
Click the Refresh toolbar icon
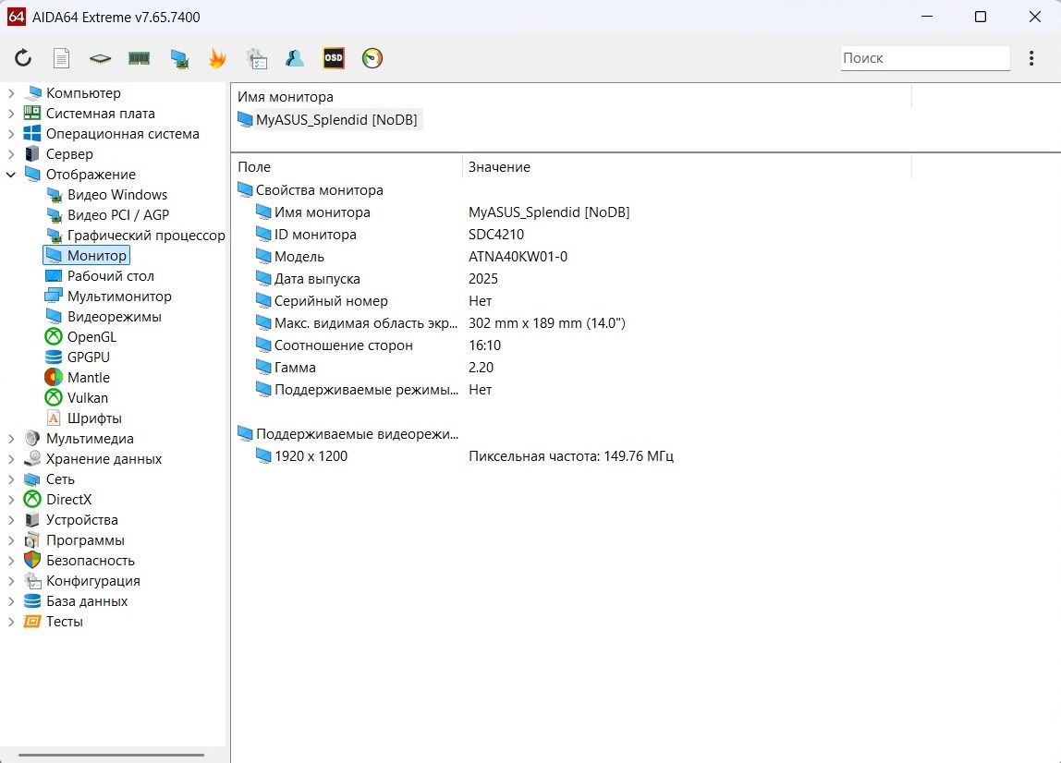(23, 58)
